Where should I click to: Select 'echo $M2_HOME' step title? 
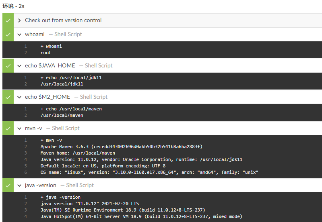(x=47, y=97)
